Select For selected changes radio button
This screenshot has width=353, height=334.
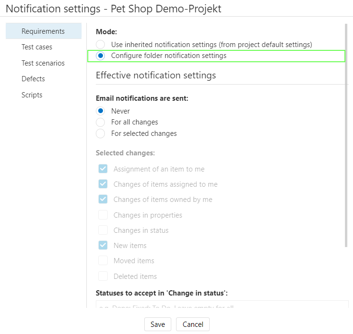point(101,134)
